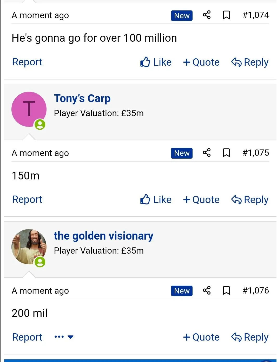Reply to the '200 mil' post

[x=250, y=337]
